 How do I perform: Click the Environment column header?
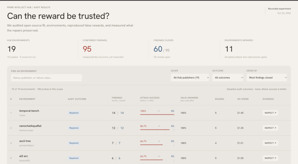tap(27, 99)
